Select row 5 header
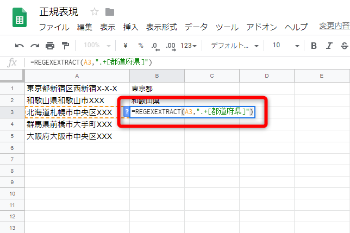Screen dimensions: 350x233 12,136
